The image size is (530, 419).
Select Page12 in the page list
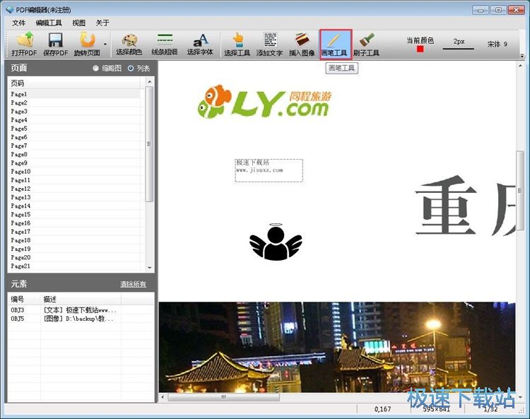(x=74, y=189)
